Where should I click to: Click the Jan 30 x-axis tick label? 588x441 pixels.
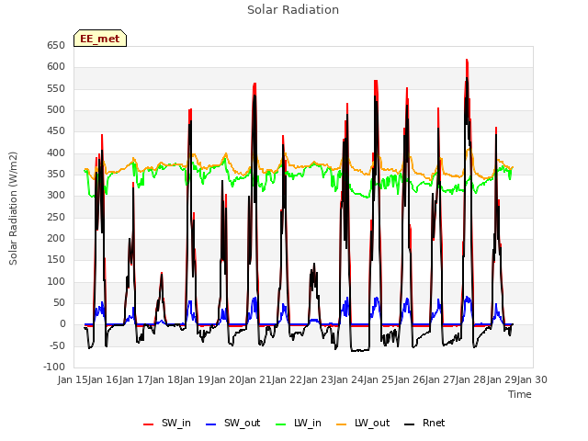coord(532,379)
